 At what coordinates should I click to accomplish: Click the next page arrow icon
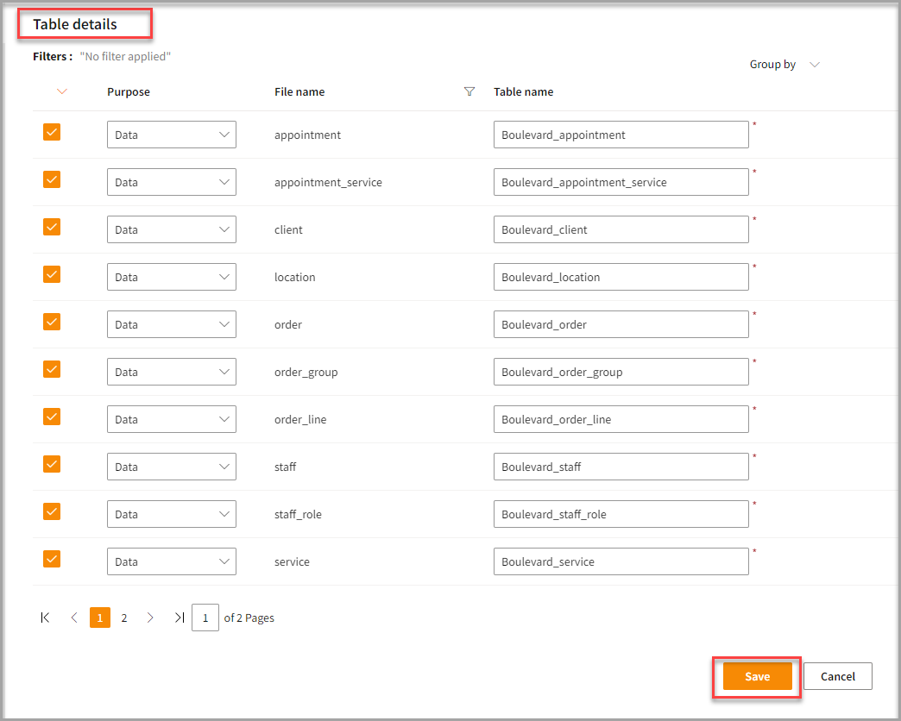(x=150, y=618)
